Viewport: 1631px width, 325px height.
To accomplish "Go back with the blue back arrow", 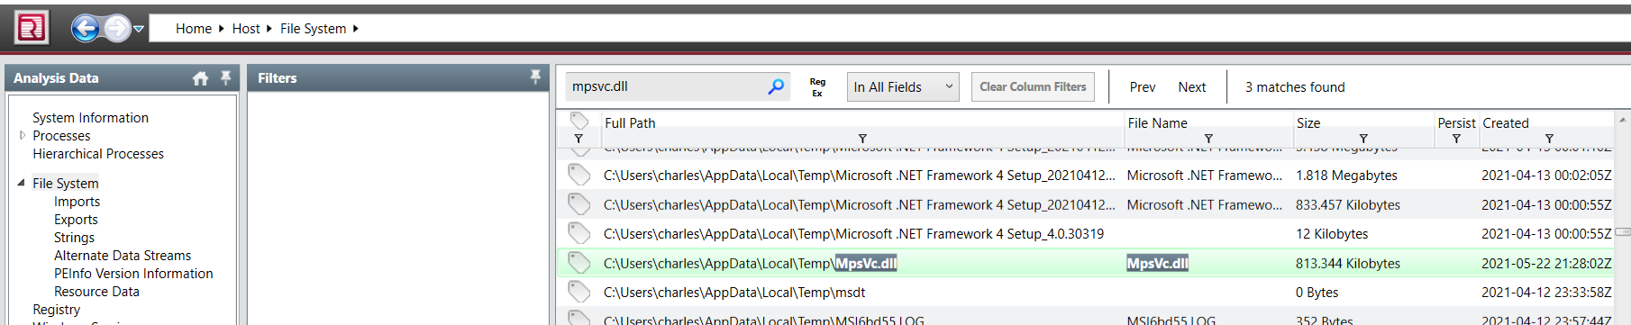I will (86, 29).
